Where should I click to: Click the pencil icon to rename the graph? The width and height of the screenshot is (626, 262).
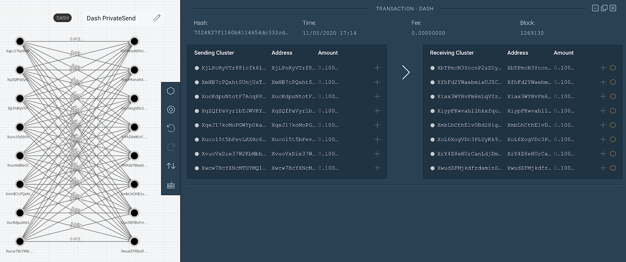click(x=157, y=18)
